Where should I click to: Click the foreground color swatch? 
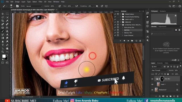point(4,56)
